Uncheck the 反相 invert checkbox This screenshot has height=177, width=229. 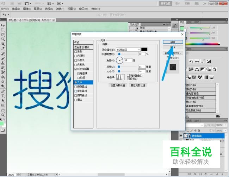(x=128, y=79)
